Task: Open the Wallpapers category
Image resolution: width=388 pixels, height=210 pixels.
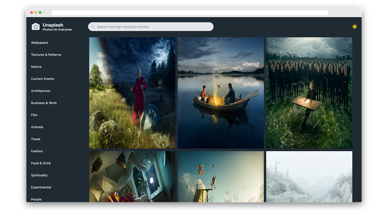Action: (39, 43)
